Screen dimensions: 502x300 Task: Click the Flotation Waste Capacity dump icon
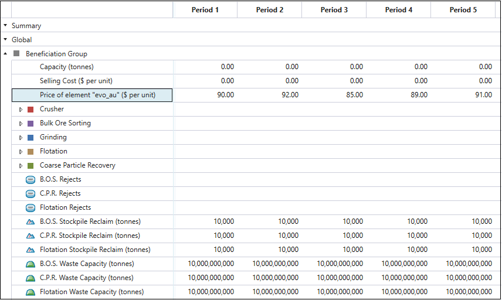(x=30, y=292)
